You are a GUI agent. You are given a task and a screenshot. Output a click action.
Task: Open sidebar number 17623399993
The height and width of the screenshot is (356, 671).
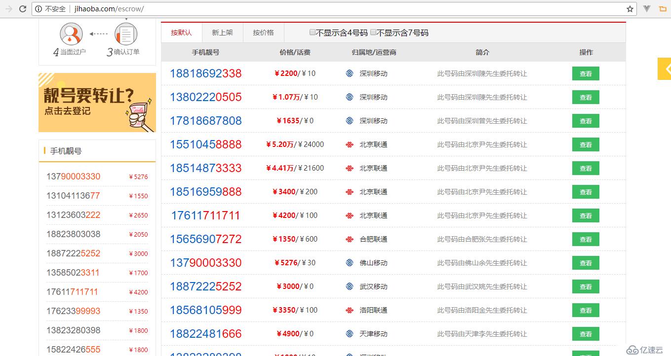73,311
